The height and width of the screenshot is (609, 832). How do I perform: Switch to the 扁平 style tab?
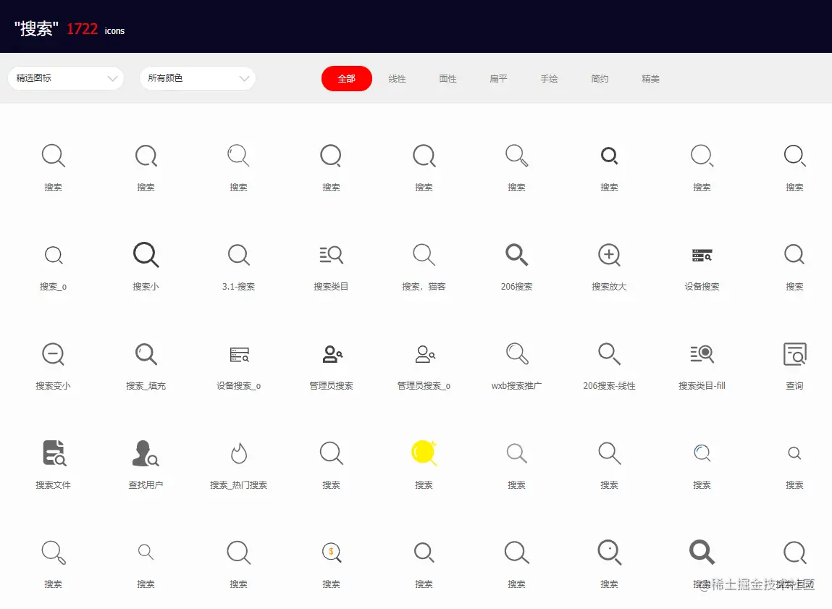pos(498,78)
